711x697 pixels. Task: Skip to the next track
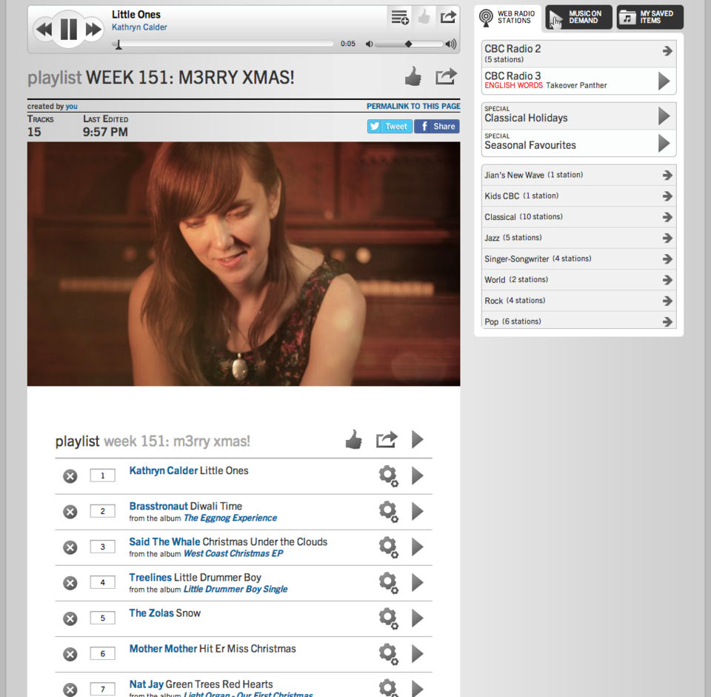[x=94, y=30]
